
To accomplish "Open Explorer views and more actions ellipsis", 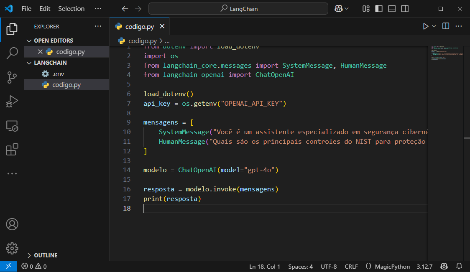I will (x=98, y=26).
